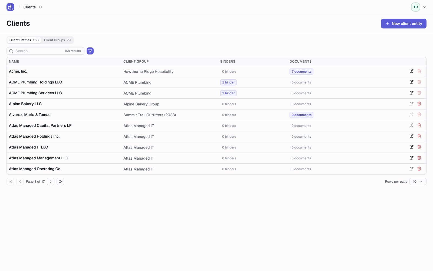This screenshot has width=433, height=271.
Task: Delete Atlas Managed Capital Partners LP
Action: (419, 125)
